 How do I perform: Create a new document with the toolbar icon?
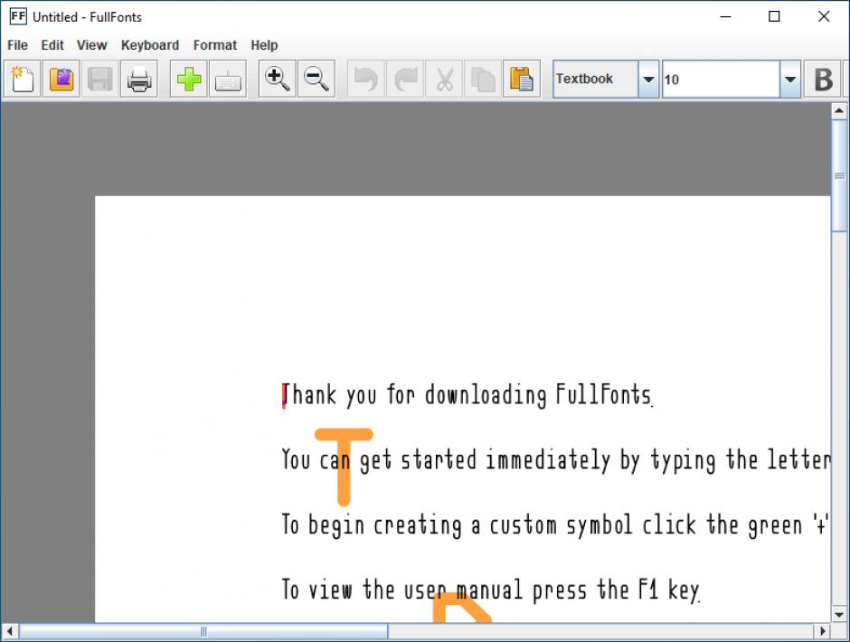(23, 80)
